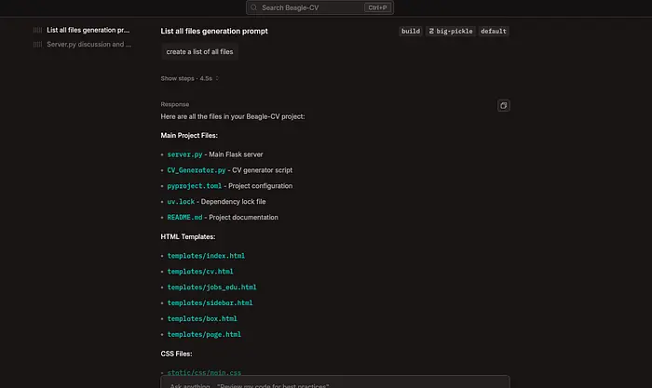Image resolution: width=652 pixels, height=388 pixels.
Task: Click the Z icon in the big-pickle badge
Action: (x=432, y=31)
